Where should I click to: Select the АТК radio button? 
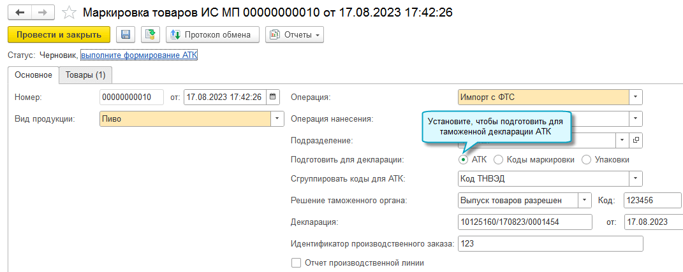point(464,159)
